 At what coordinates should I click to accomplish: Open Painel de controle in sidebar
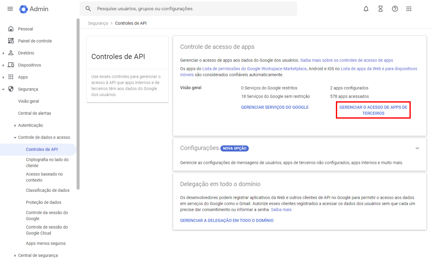tap(35, 41)
